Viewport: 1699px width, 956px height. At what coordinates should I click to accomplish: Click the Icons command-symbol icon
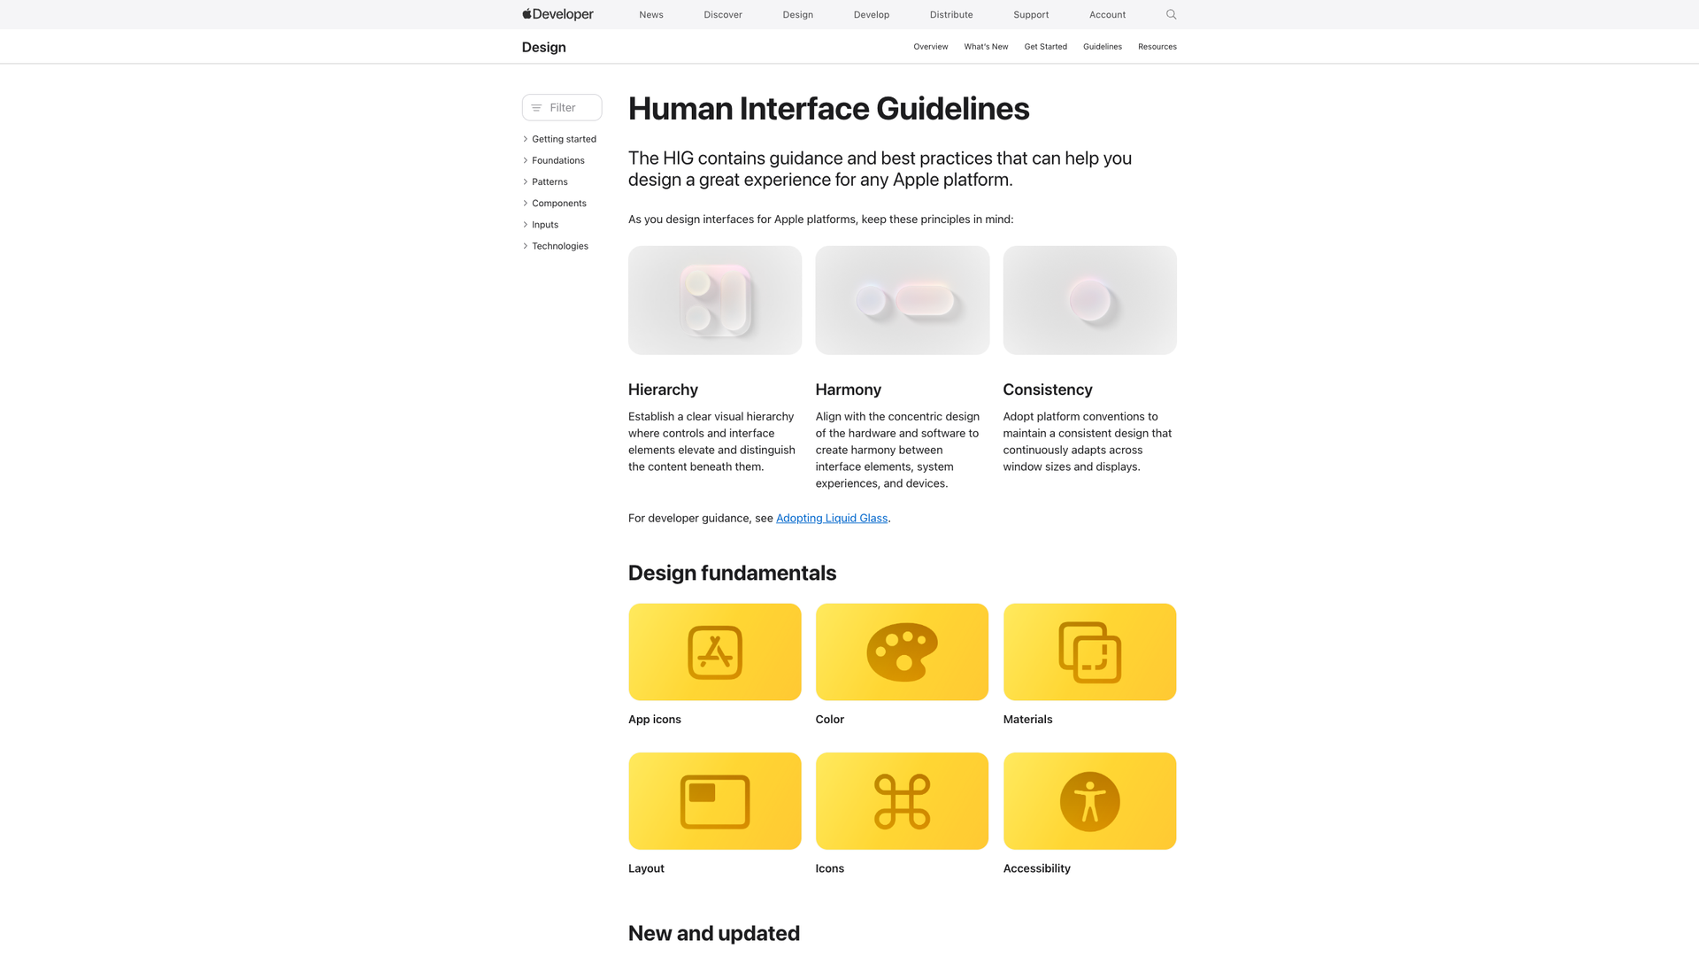pos(902,800)
